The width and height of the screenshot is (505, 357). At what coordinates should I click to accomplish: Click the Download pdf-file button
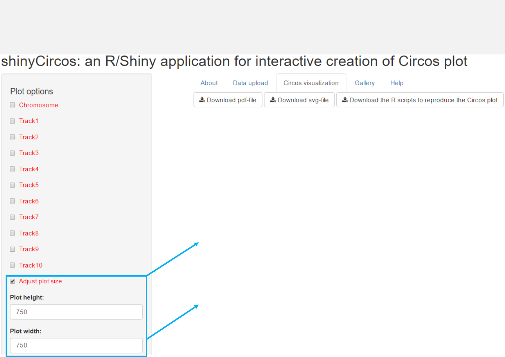click(228, 100)
